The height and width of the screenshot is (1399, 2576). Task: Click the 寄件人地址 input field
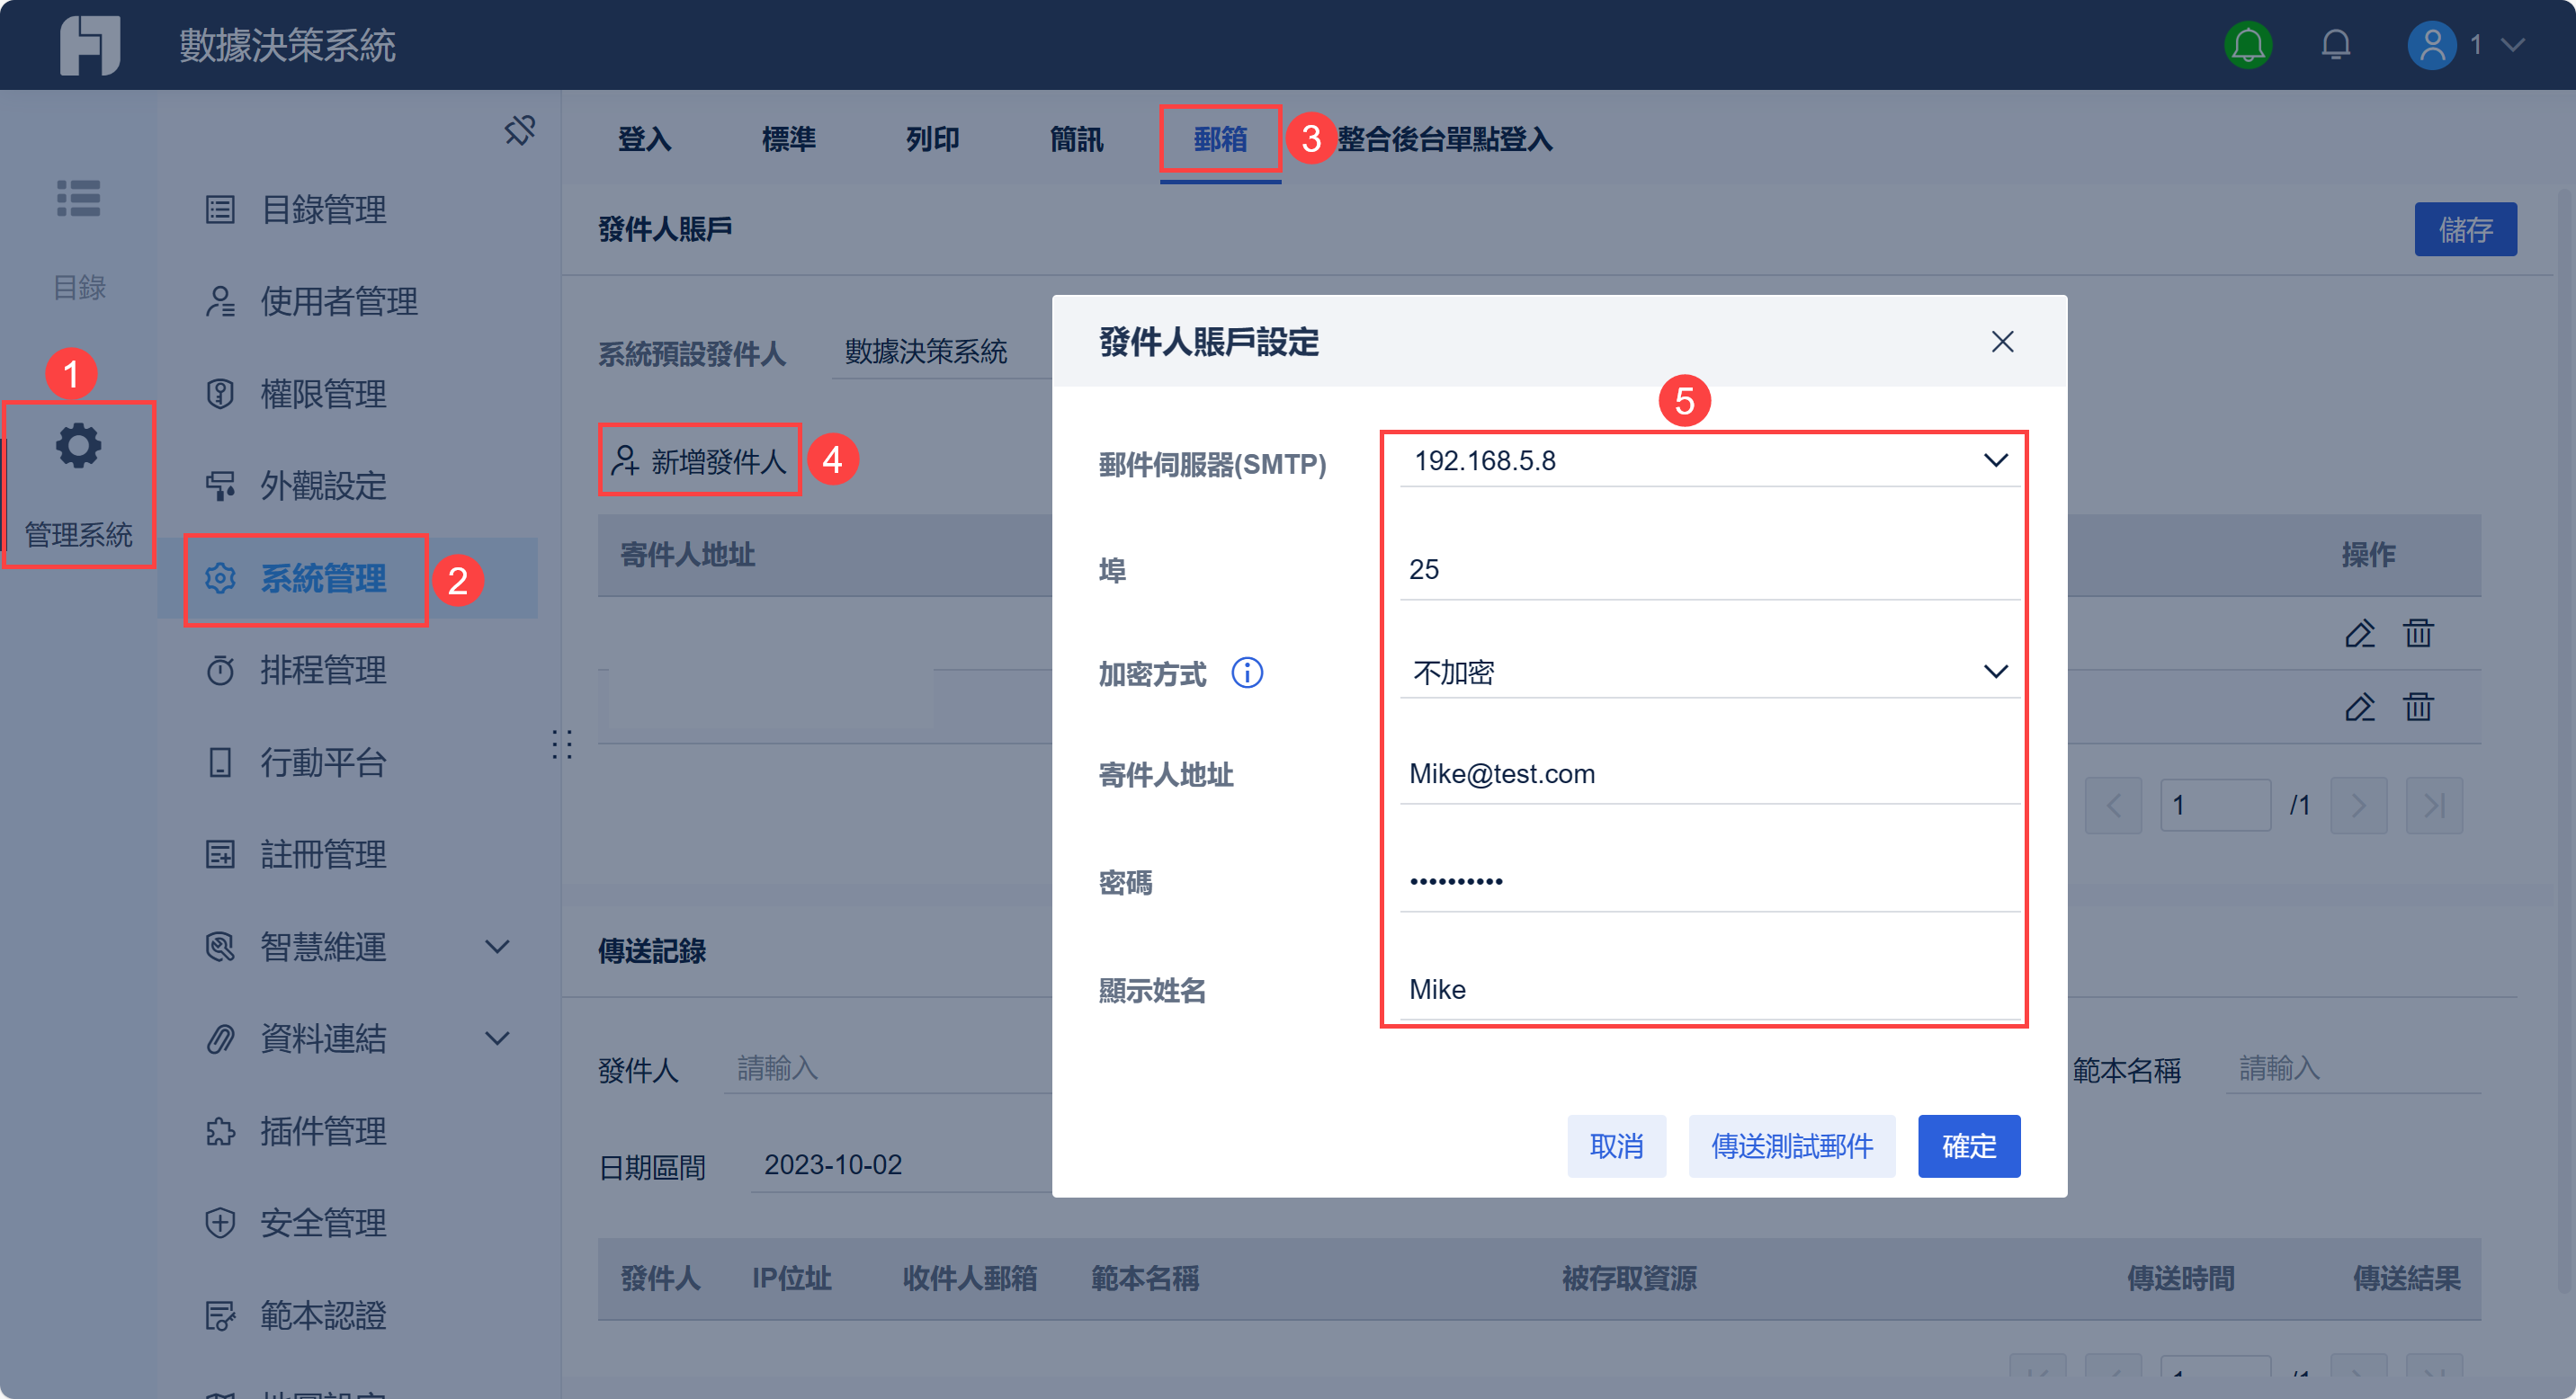[1708, 774]
